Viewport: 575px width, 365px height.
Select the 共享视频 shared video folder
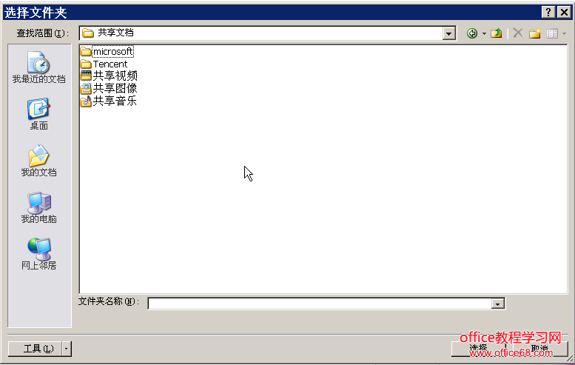(109, 76)
